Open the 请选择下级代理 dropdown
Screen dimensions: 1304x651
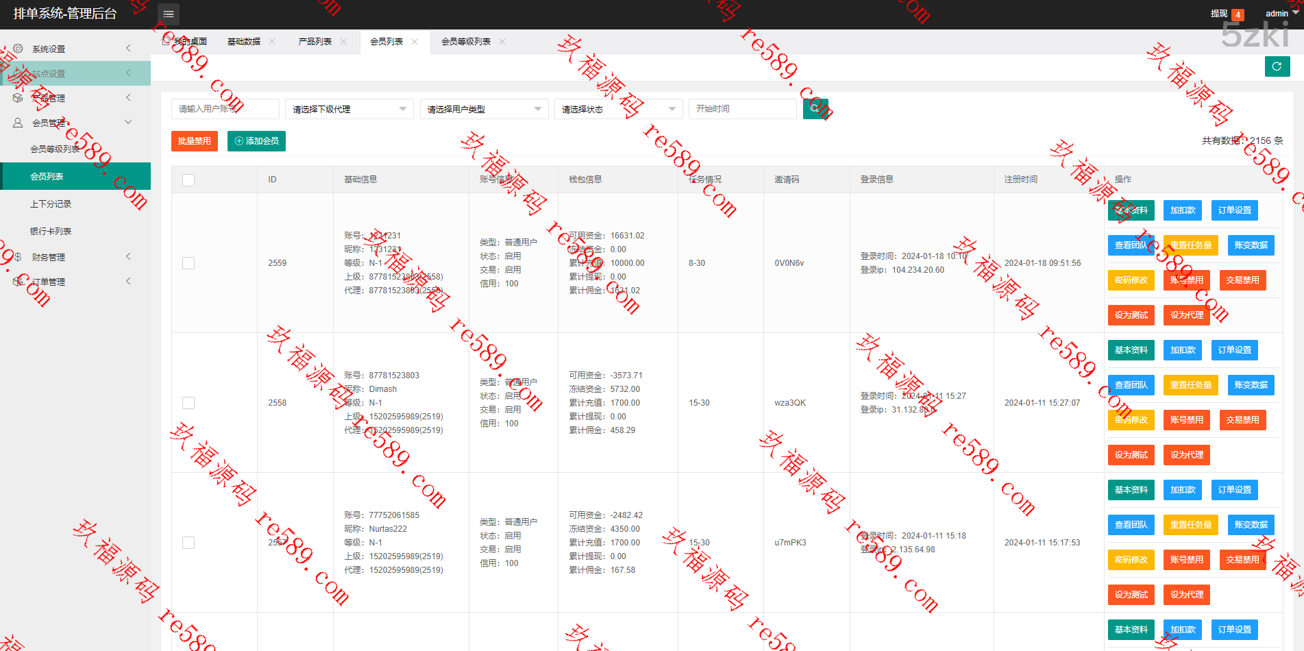coord(349,109)
